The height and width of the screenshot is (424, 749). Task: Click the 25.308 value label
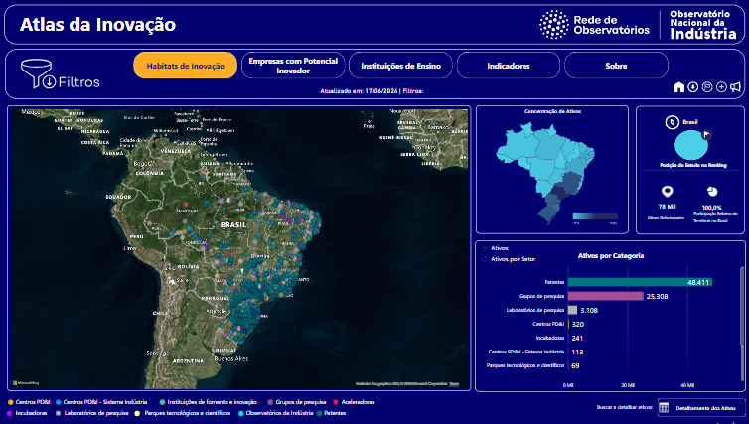pyautogui.click(x=658, y=297)
